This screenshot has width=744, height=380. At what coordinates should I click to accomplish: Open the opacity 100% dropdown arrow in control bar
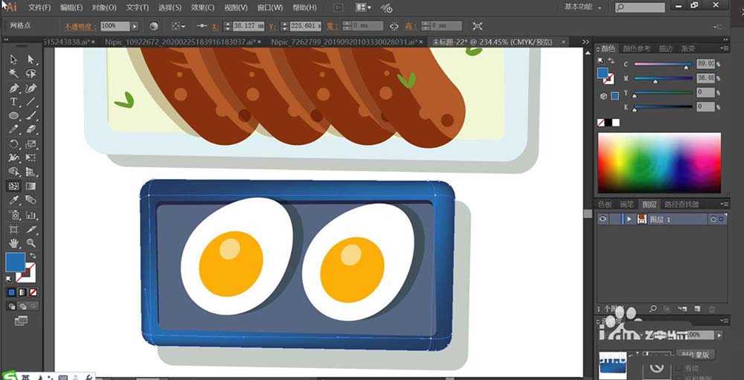coord(135,26)
